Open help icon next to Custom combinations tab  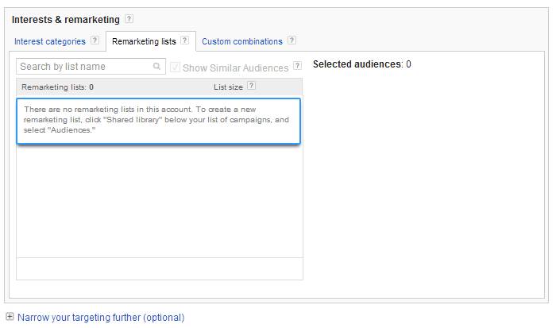coord(292,40)
